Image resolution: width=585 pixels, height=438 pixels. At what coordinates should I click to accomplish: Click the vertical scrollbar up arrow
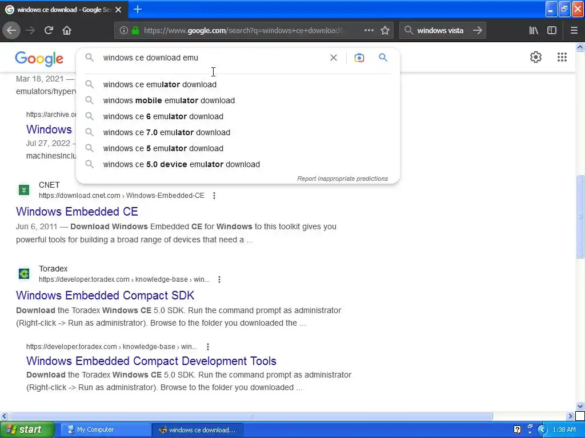pos(580,47)
